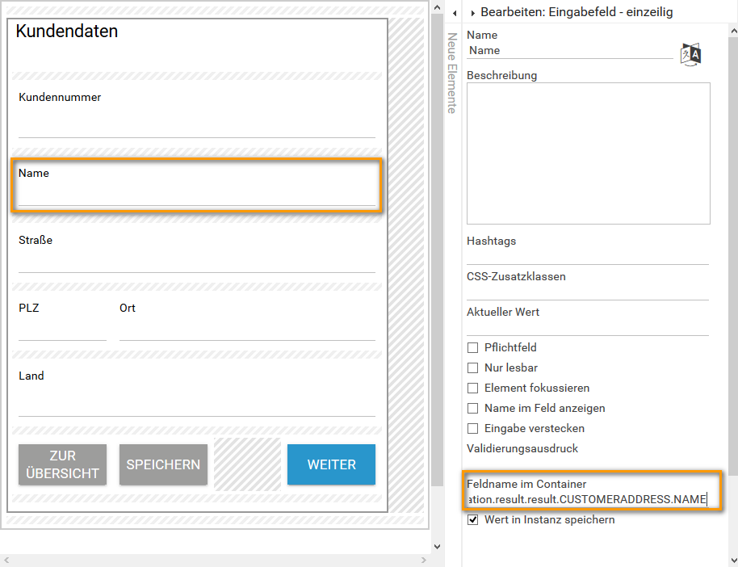
Task: Click the Beschreibung text area
Action: point(588,153)
